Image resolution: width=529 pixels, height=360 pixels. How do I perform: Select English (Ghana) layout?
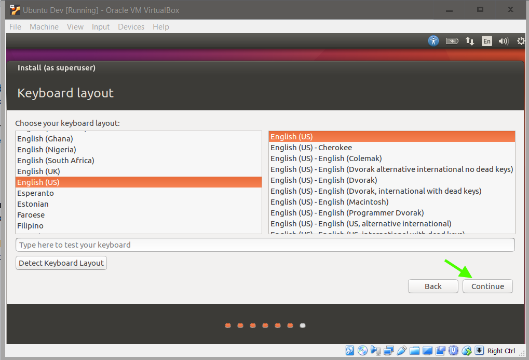[x=139, y=139]
